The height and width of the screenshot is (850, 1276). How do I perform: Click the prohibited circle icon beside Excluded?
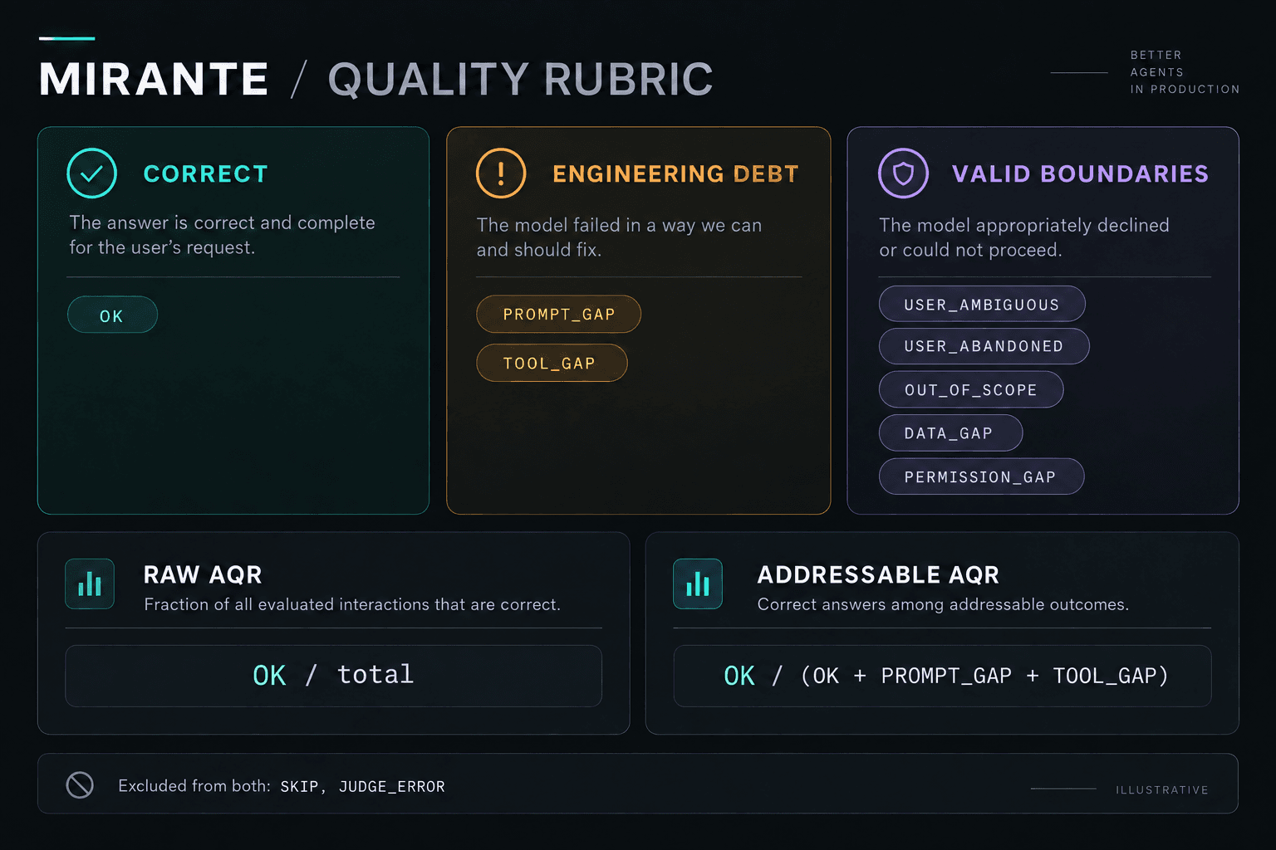[80, 784]
